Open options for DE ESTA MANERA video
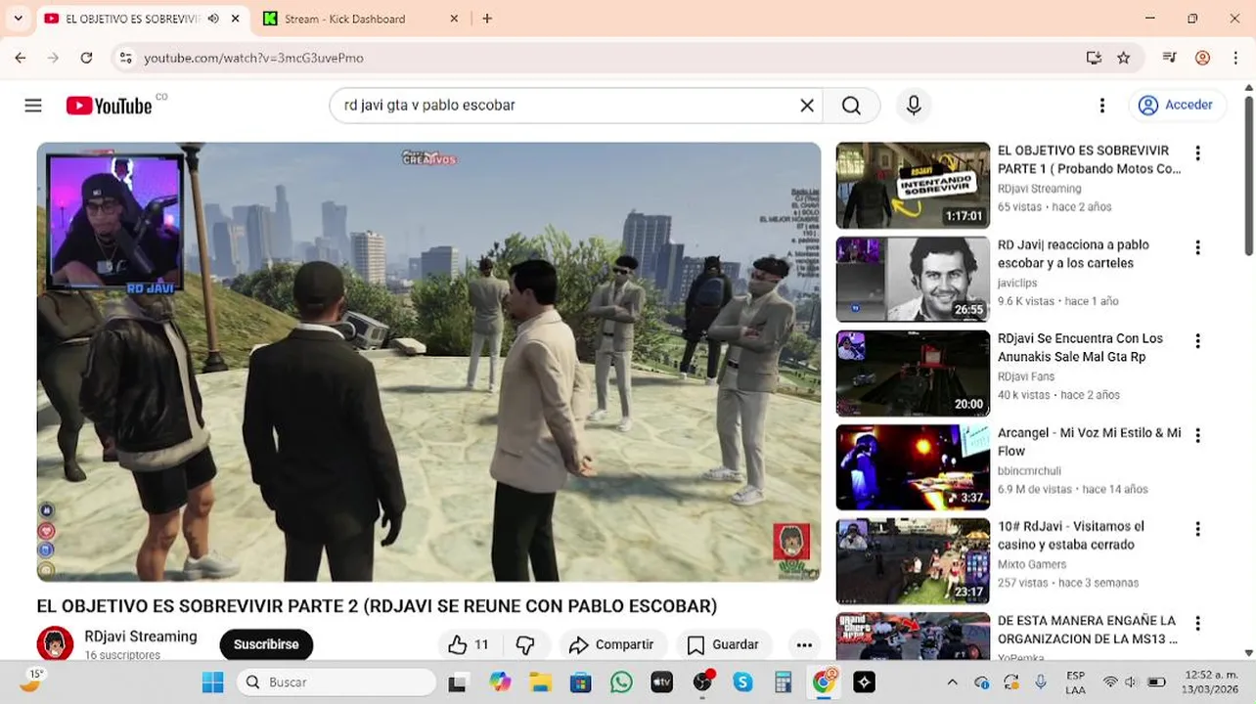 coord(1197,623)
